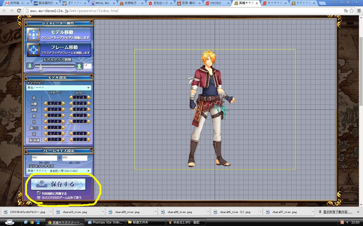Viewport: 363px width, 226px height.
Task: Previous 後髪 pattern arrow
Action: 45,109
